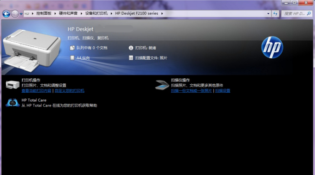Open the 自定义您的打印机 link

(70, 91)
